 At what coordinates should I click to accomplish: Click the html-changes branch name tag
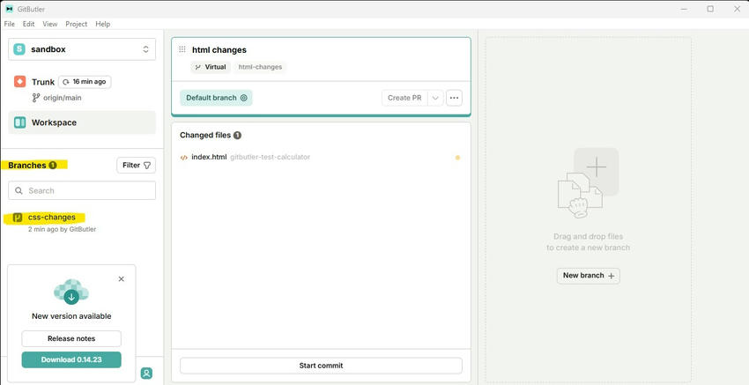tap(260, 67)
